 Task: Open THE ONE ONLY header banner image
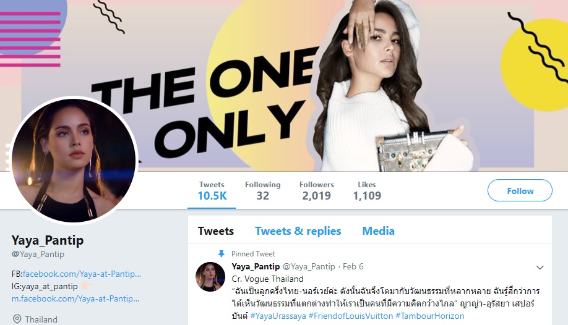(x=284, y=85)
